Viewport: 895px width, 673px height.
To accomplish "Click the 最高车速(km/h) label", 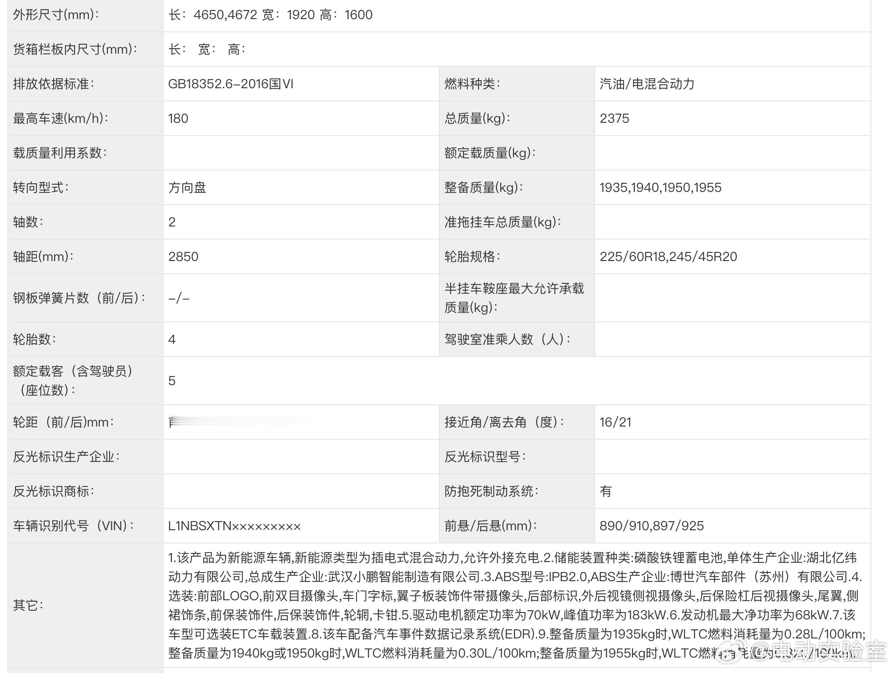I will coord(61,118).
